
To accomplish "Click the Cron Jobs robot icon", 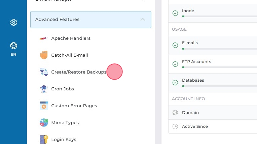I will click(44, 89).
